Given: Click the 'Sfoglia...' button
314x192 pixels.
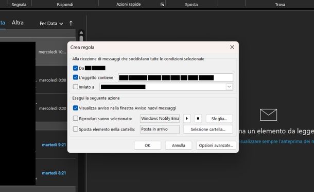Looking at the screenshot, I should 219,119.
